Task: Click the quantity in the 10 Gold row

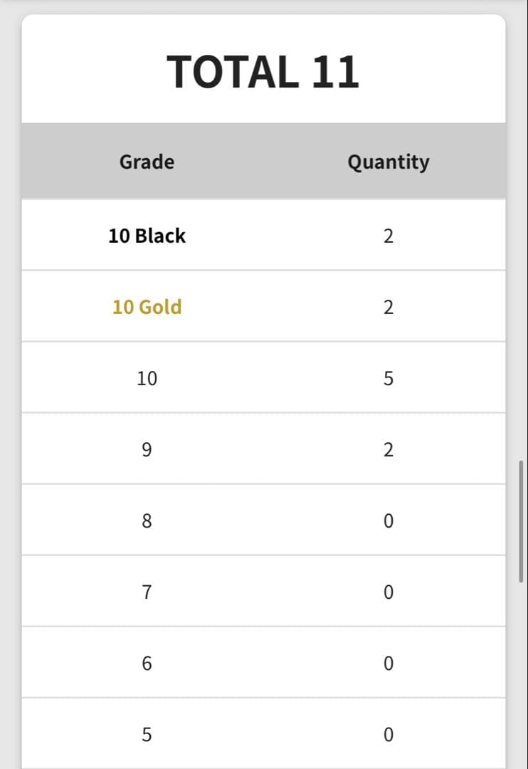Action: point(388,307)
